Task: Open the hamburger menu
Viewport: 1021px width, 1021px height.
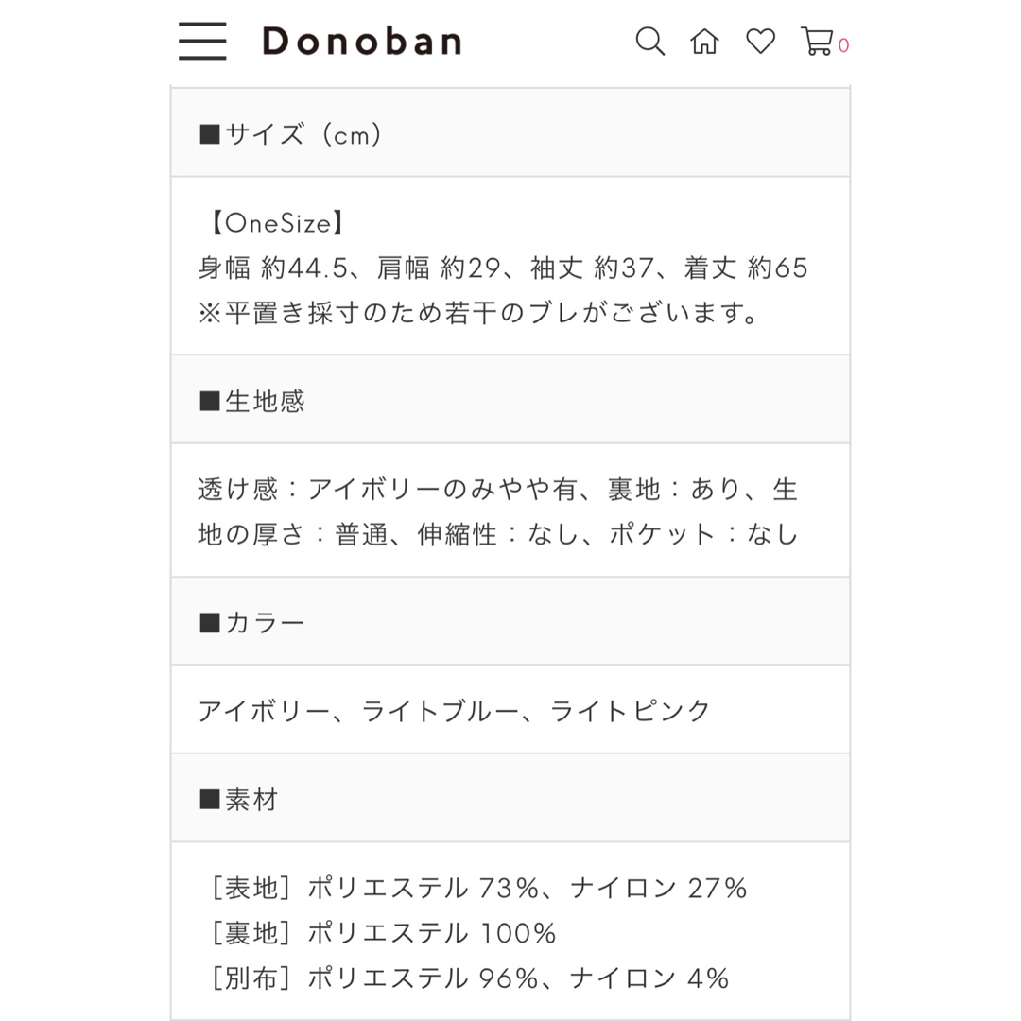Action: (202, 41)
